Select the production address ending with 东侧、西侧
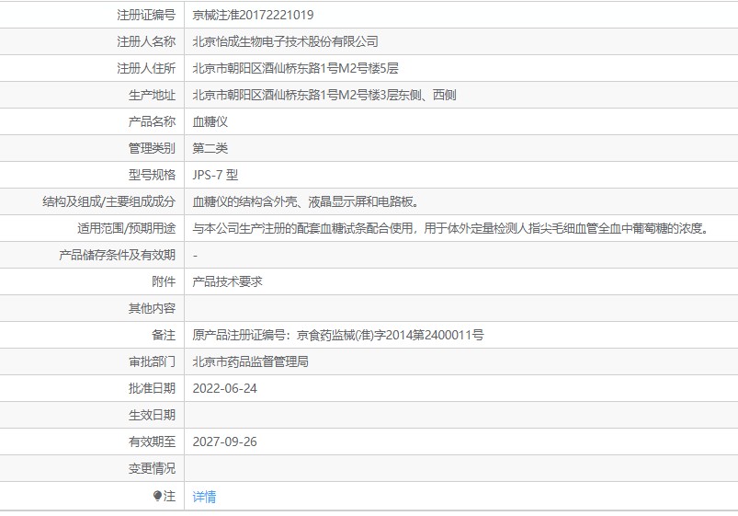738x516 pixels. [324, 95]
